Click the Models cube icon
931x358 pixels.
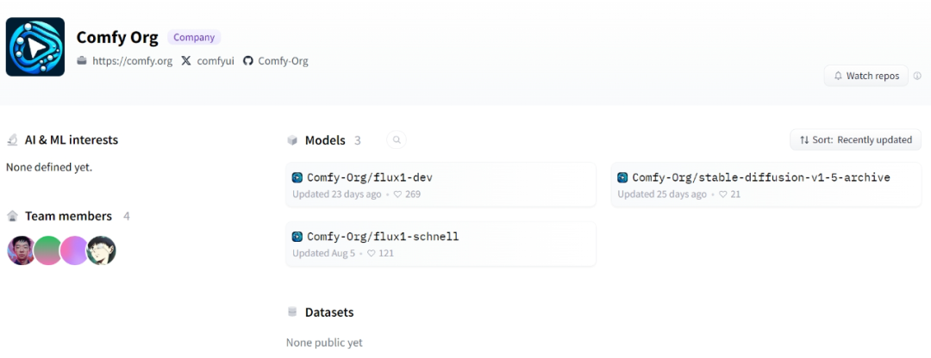coord(292,140)
